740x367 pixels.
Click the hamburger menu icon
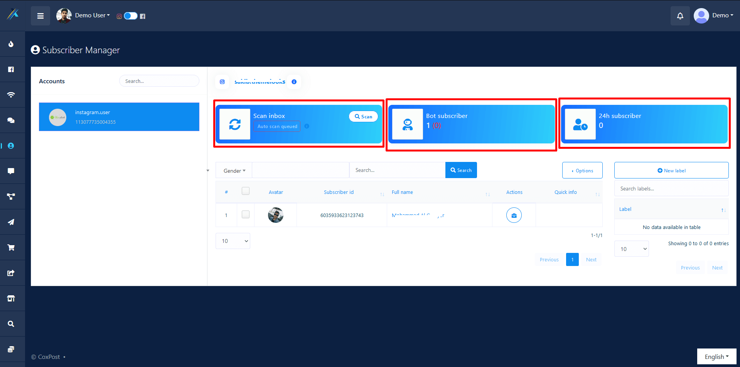(x=40, y=16)
